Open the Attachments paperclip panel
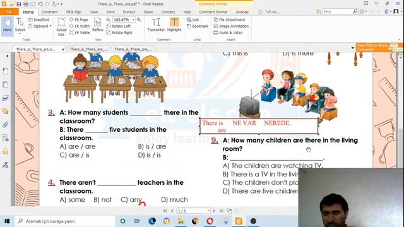This screenshot has width=404, height=227. [x=5, y=125]
